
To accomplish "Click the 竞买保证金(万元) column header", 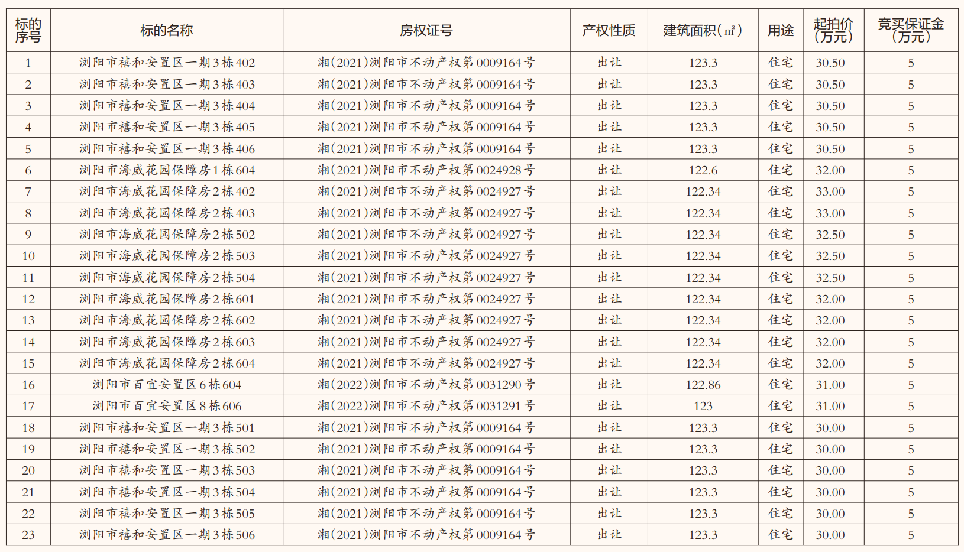I will (x=911, y=30).
